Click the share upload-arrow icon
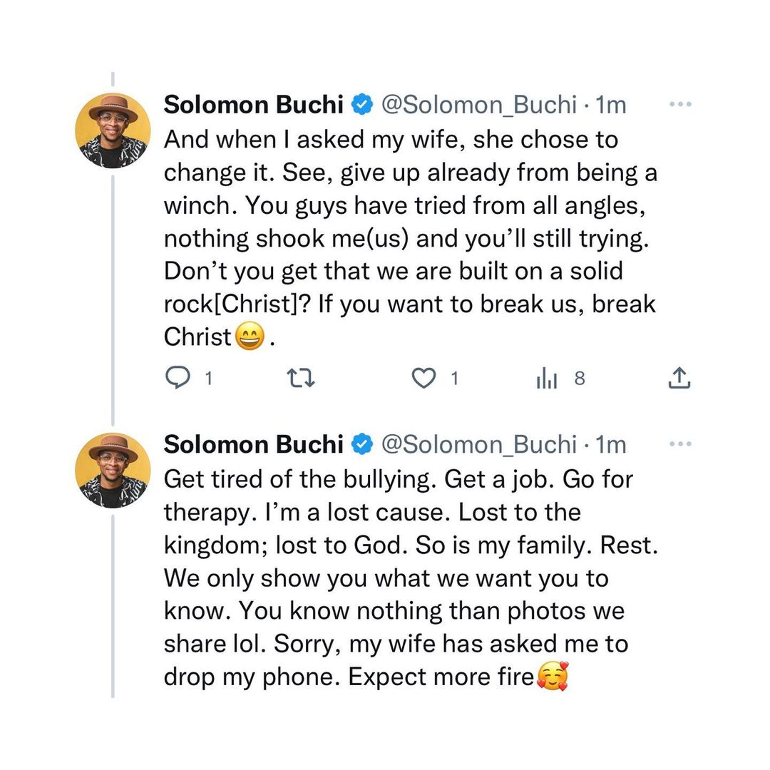The image size is (770, 770). (679, 379)
